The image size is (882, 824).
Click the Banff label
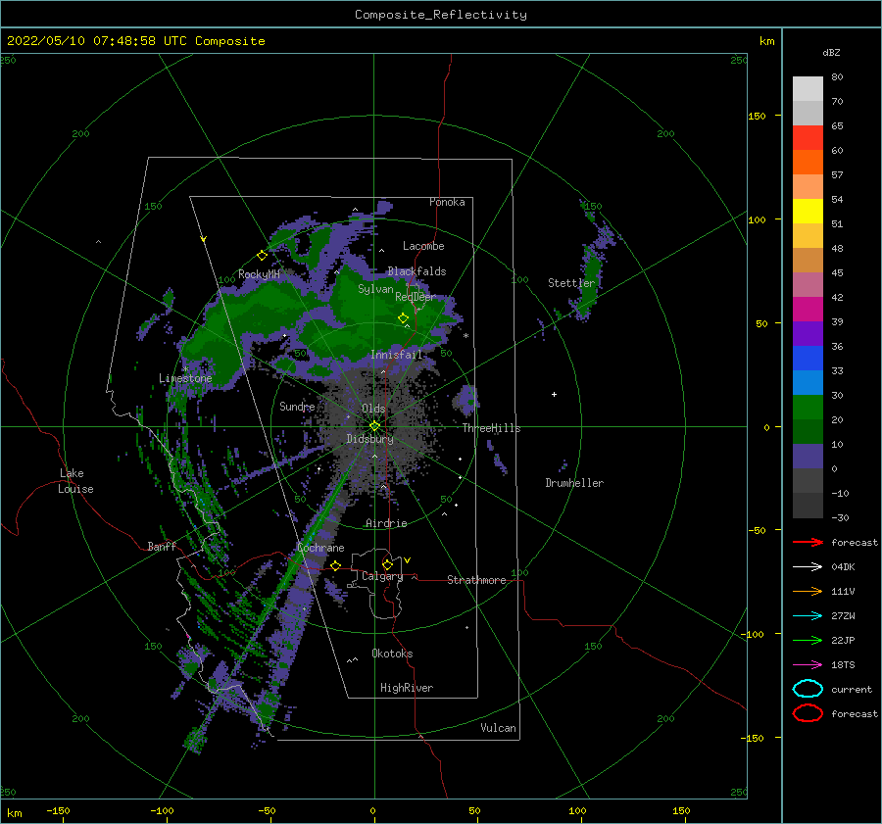click(x=162, y=546)
